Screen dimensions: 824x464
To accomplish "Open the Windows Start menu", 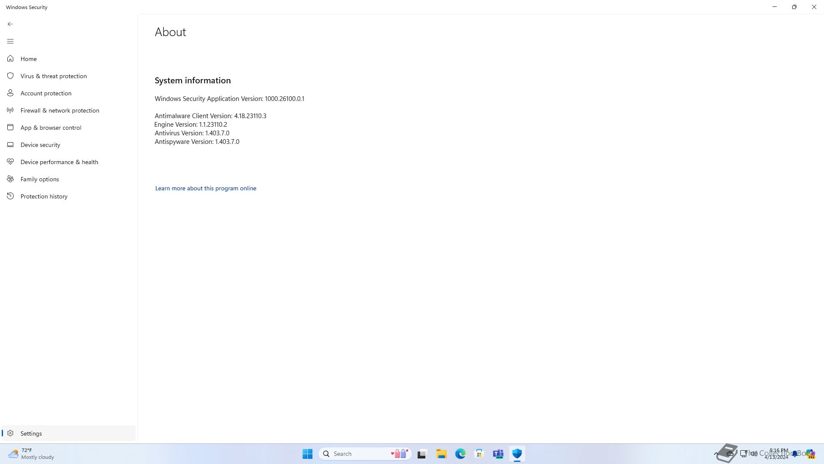I will 308,454.
